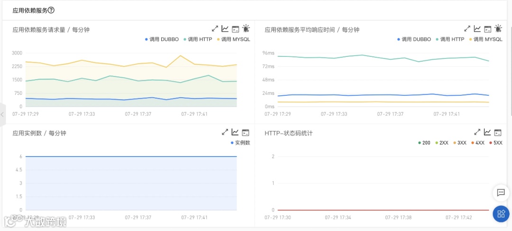Viewport: 512px width, 231px height.
Task: Toggle the 200 status code legend
Action: click(x=424, y=143)
